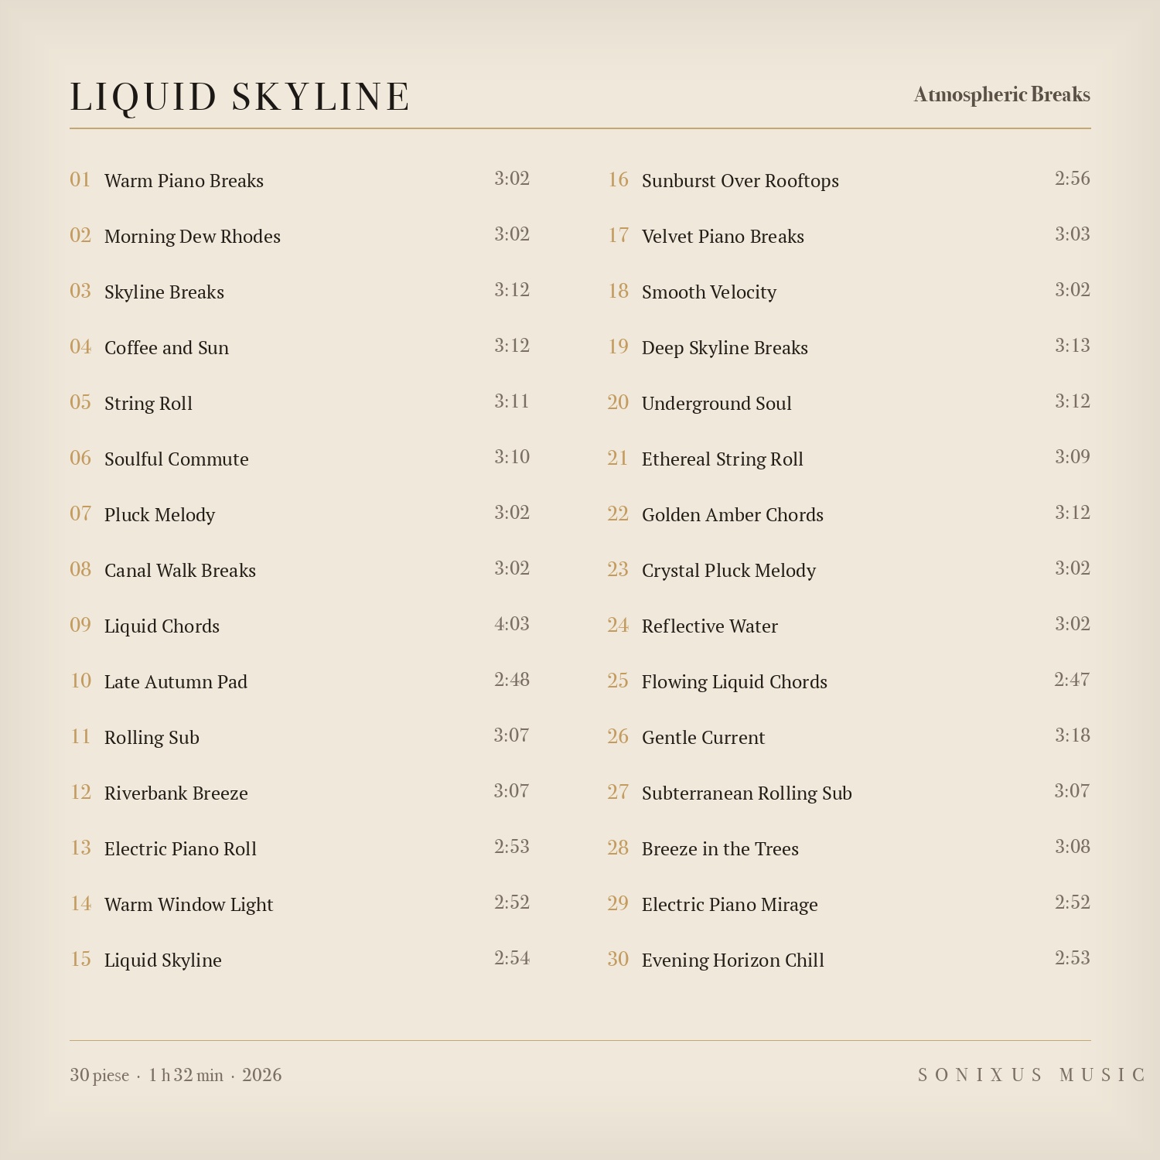
Task: Select track 01 Warm Piano Breaks
Action: pos(300,179)
